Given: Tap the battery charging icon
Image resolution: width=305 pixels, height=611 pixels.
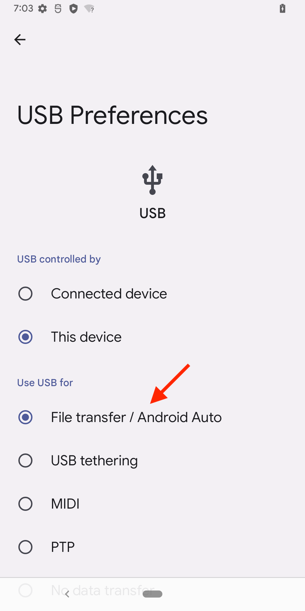Looking at the screenshot, I should [282, 8].
